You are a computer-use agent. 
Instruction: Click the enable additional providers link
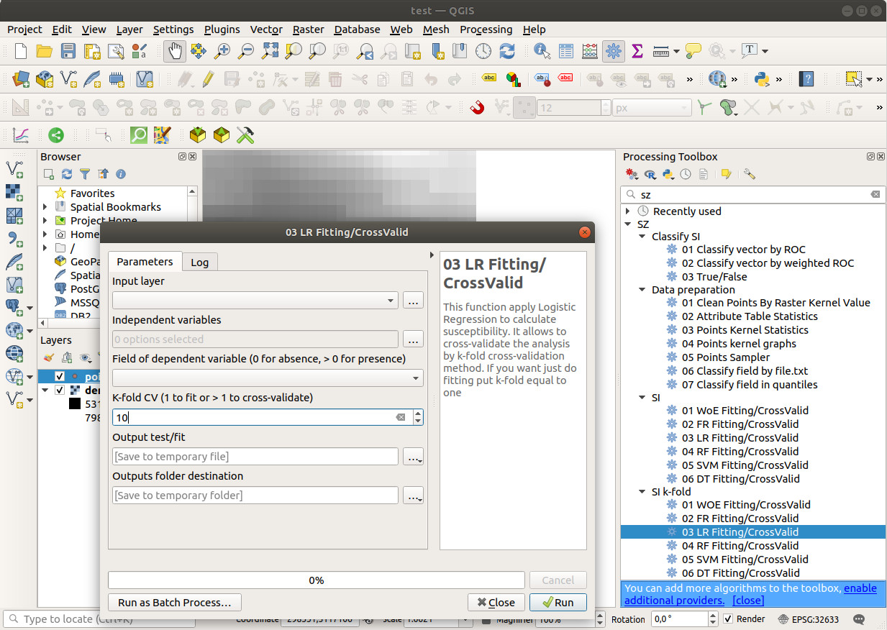(750, 594)
